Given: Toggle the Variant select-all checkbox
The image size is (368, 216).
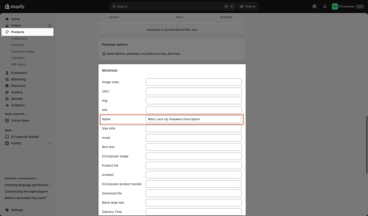Looking at the screenshot, I should (x=103, y=17).
